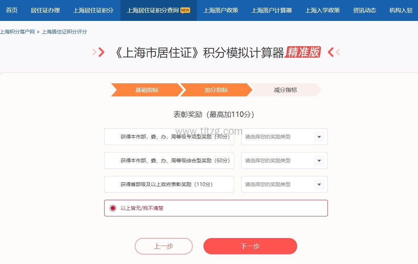The width and height of the screenshot is (418, 264).
Task: Open the 上海居住证积分评分 breadcrumb link
Action: (x=65, y=32)
